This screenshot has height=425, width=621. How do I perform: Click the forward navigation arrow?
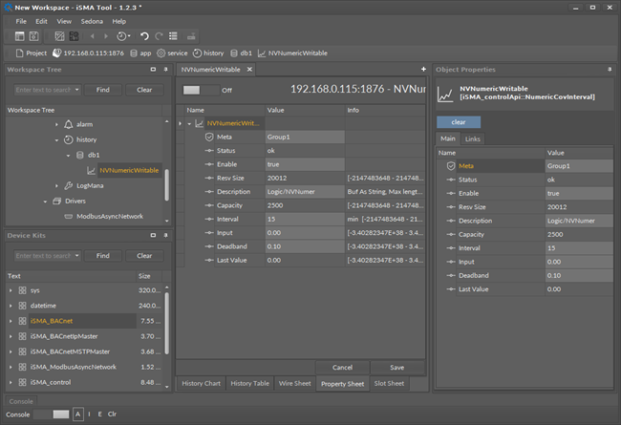pyautogui.click(x=106, y=36)
